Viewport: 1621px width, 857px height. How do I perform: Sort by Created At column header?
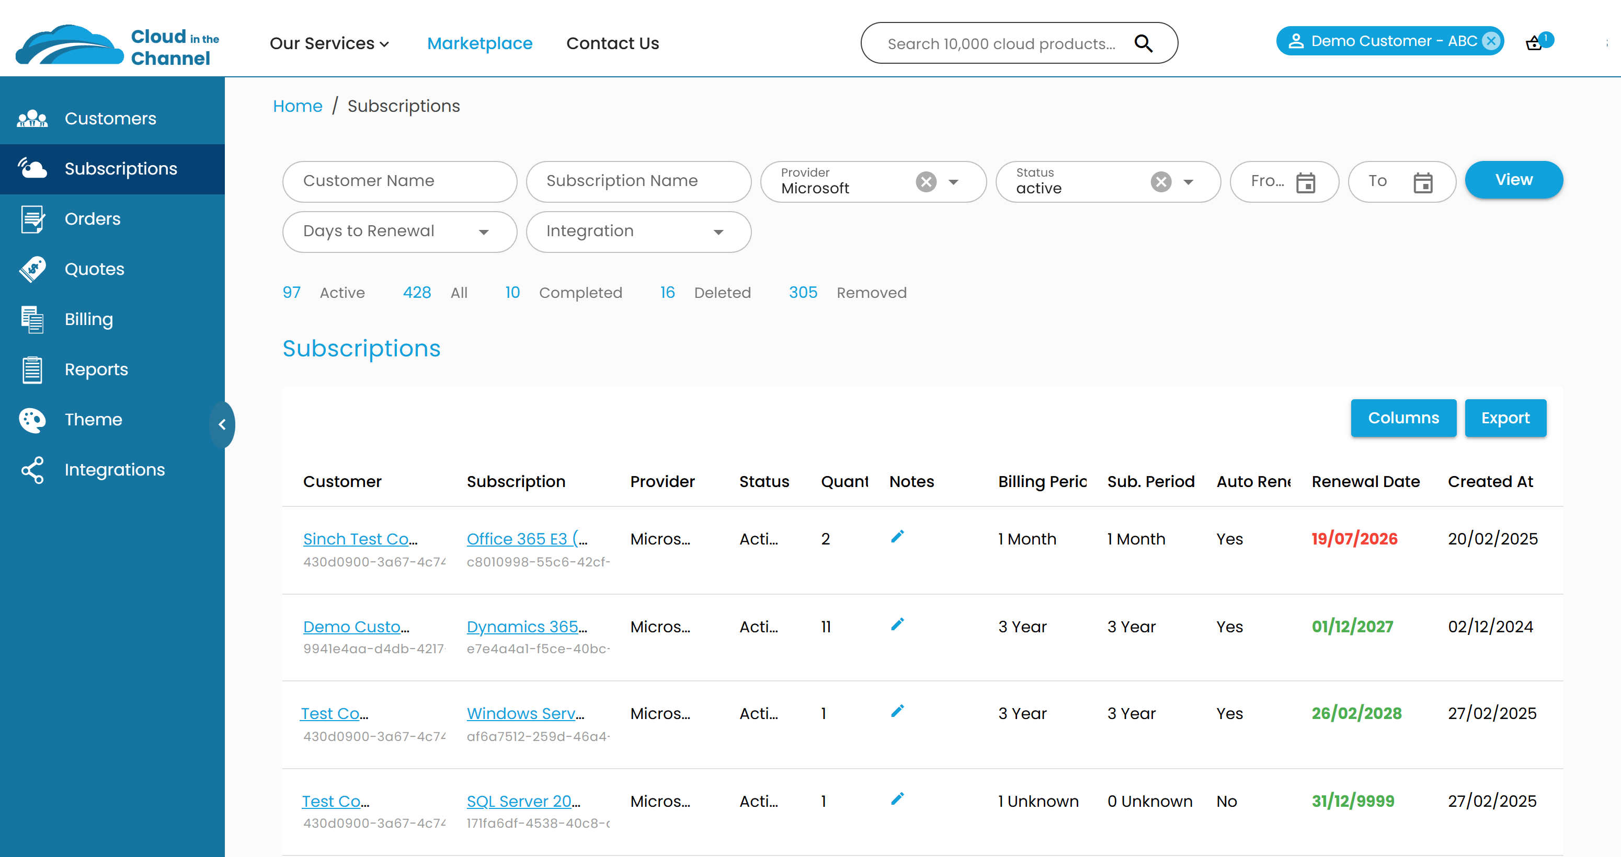1490,482
